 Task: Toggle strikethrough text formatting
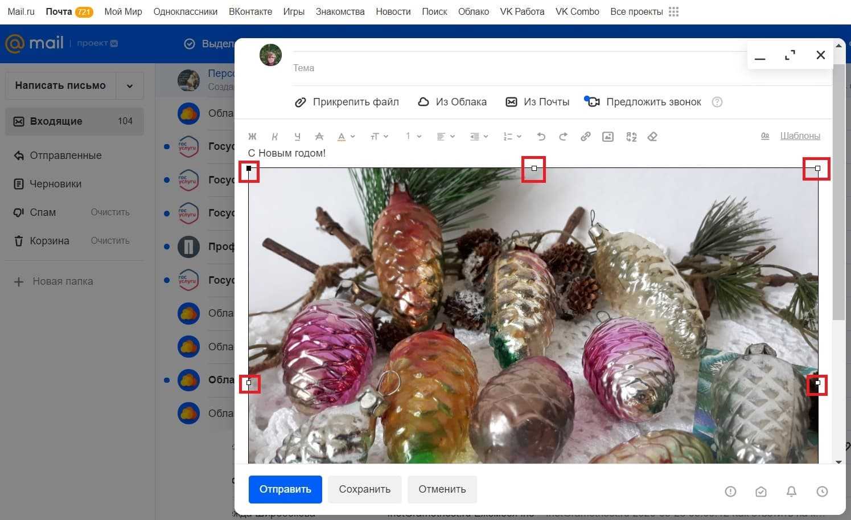pos(319,137)
